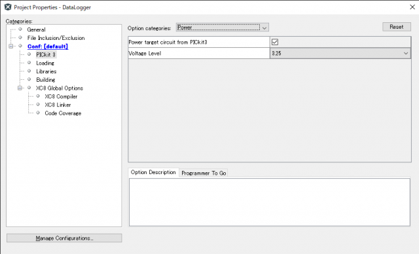Screen dimensions: 419x254
Task: Click the bullet icon beside PICkit 3
Action: click(x=29, y=54)
